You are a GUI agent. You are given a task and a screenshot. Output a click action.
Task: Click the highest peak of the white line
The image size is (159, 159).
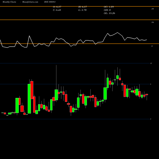pos(117,32)
